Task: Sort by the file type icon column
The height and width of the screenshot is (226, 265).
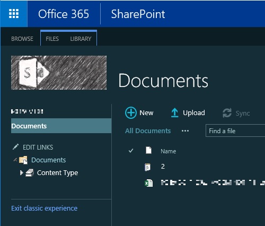Action: (148, 150)
